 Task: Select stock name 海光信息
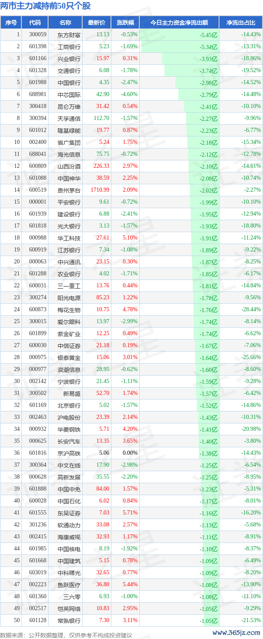pos(69,155)
